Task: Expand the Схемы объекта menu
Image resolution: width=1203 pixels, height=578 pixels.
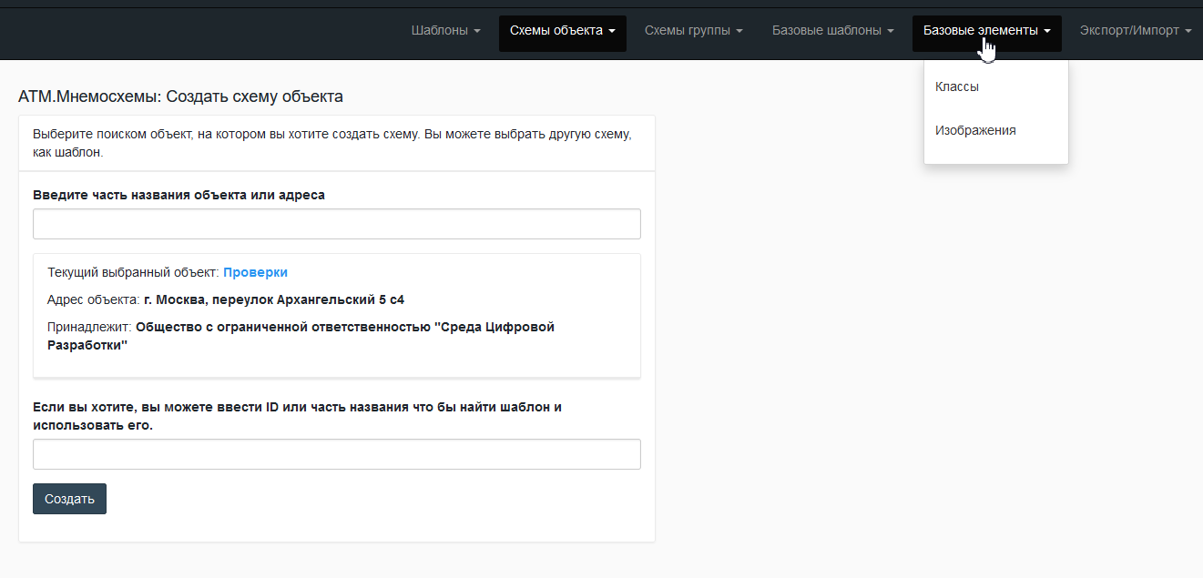Action: coord(562,31)
